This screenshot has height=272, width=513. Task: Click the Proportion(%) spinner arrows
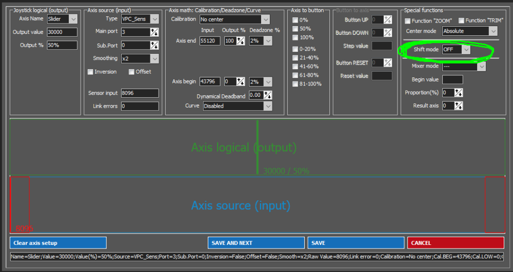tap(459, 93)
